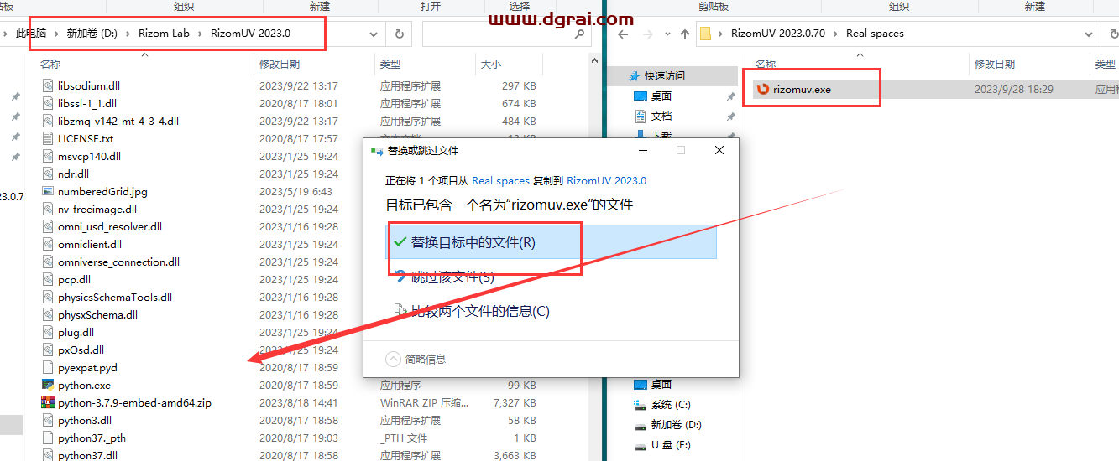Image resolution: width=1119 pixels, height=461 pixels.
Task: Sort right window by 修改日期 column
Action: [995, 64]
